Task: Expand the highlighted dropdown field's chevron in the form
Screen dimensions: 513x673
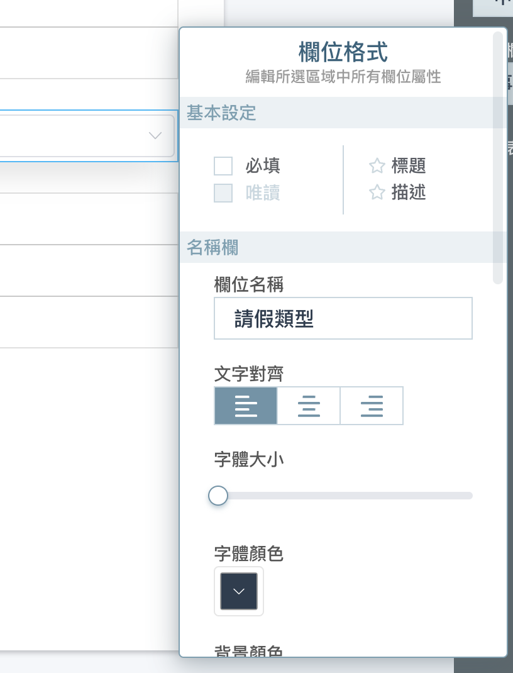Action: pos(155,135)
